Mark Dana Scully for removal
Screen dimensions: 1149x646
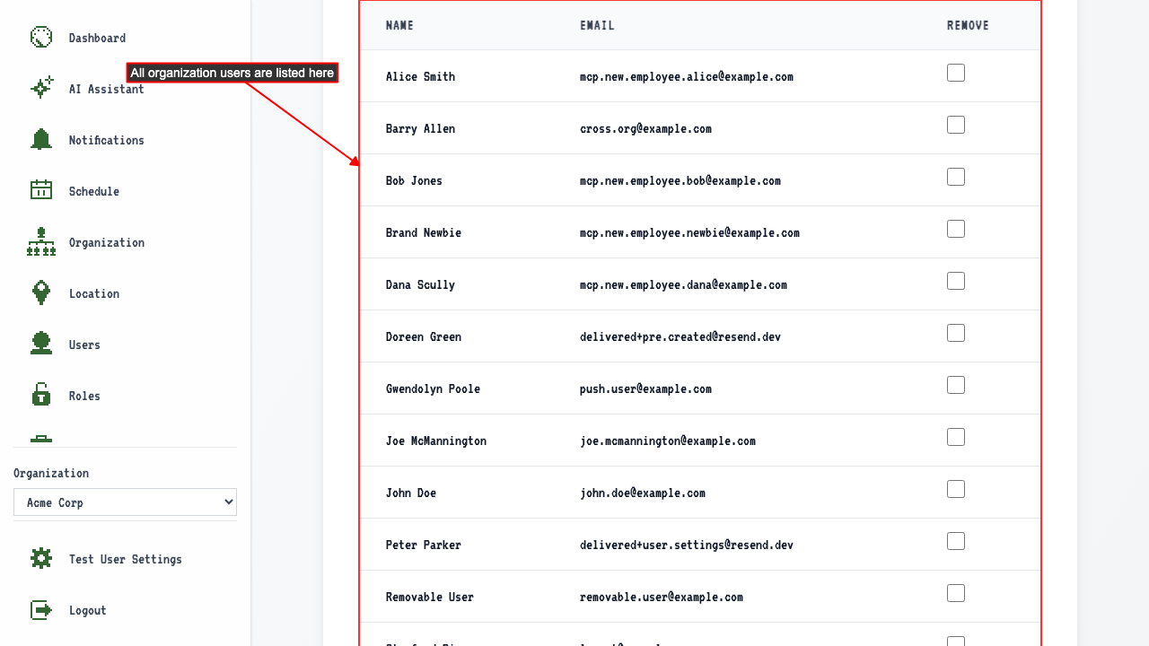[x=956, y=281]
